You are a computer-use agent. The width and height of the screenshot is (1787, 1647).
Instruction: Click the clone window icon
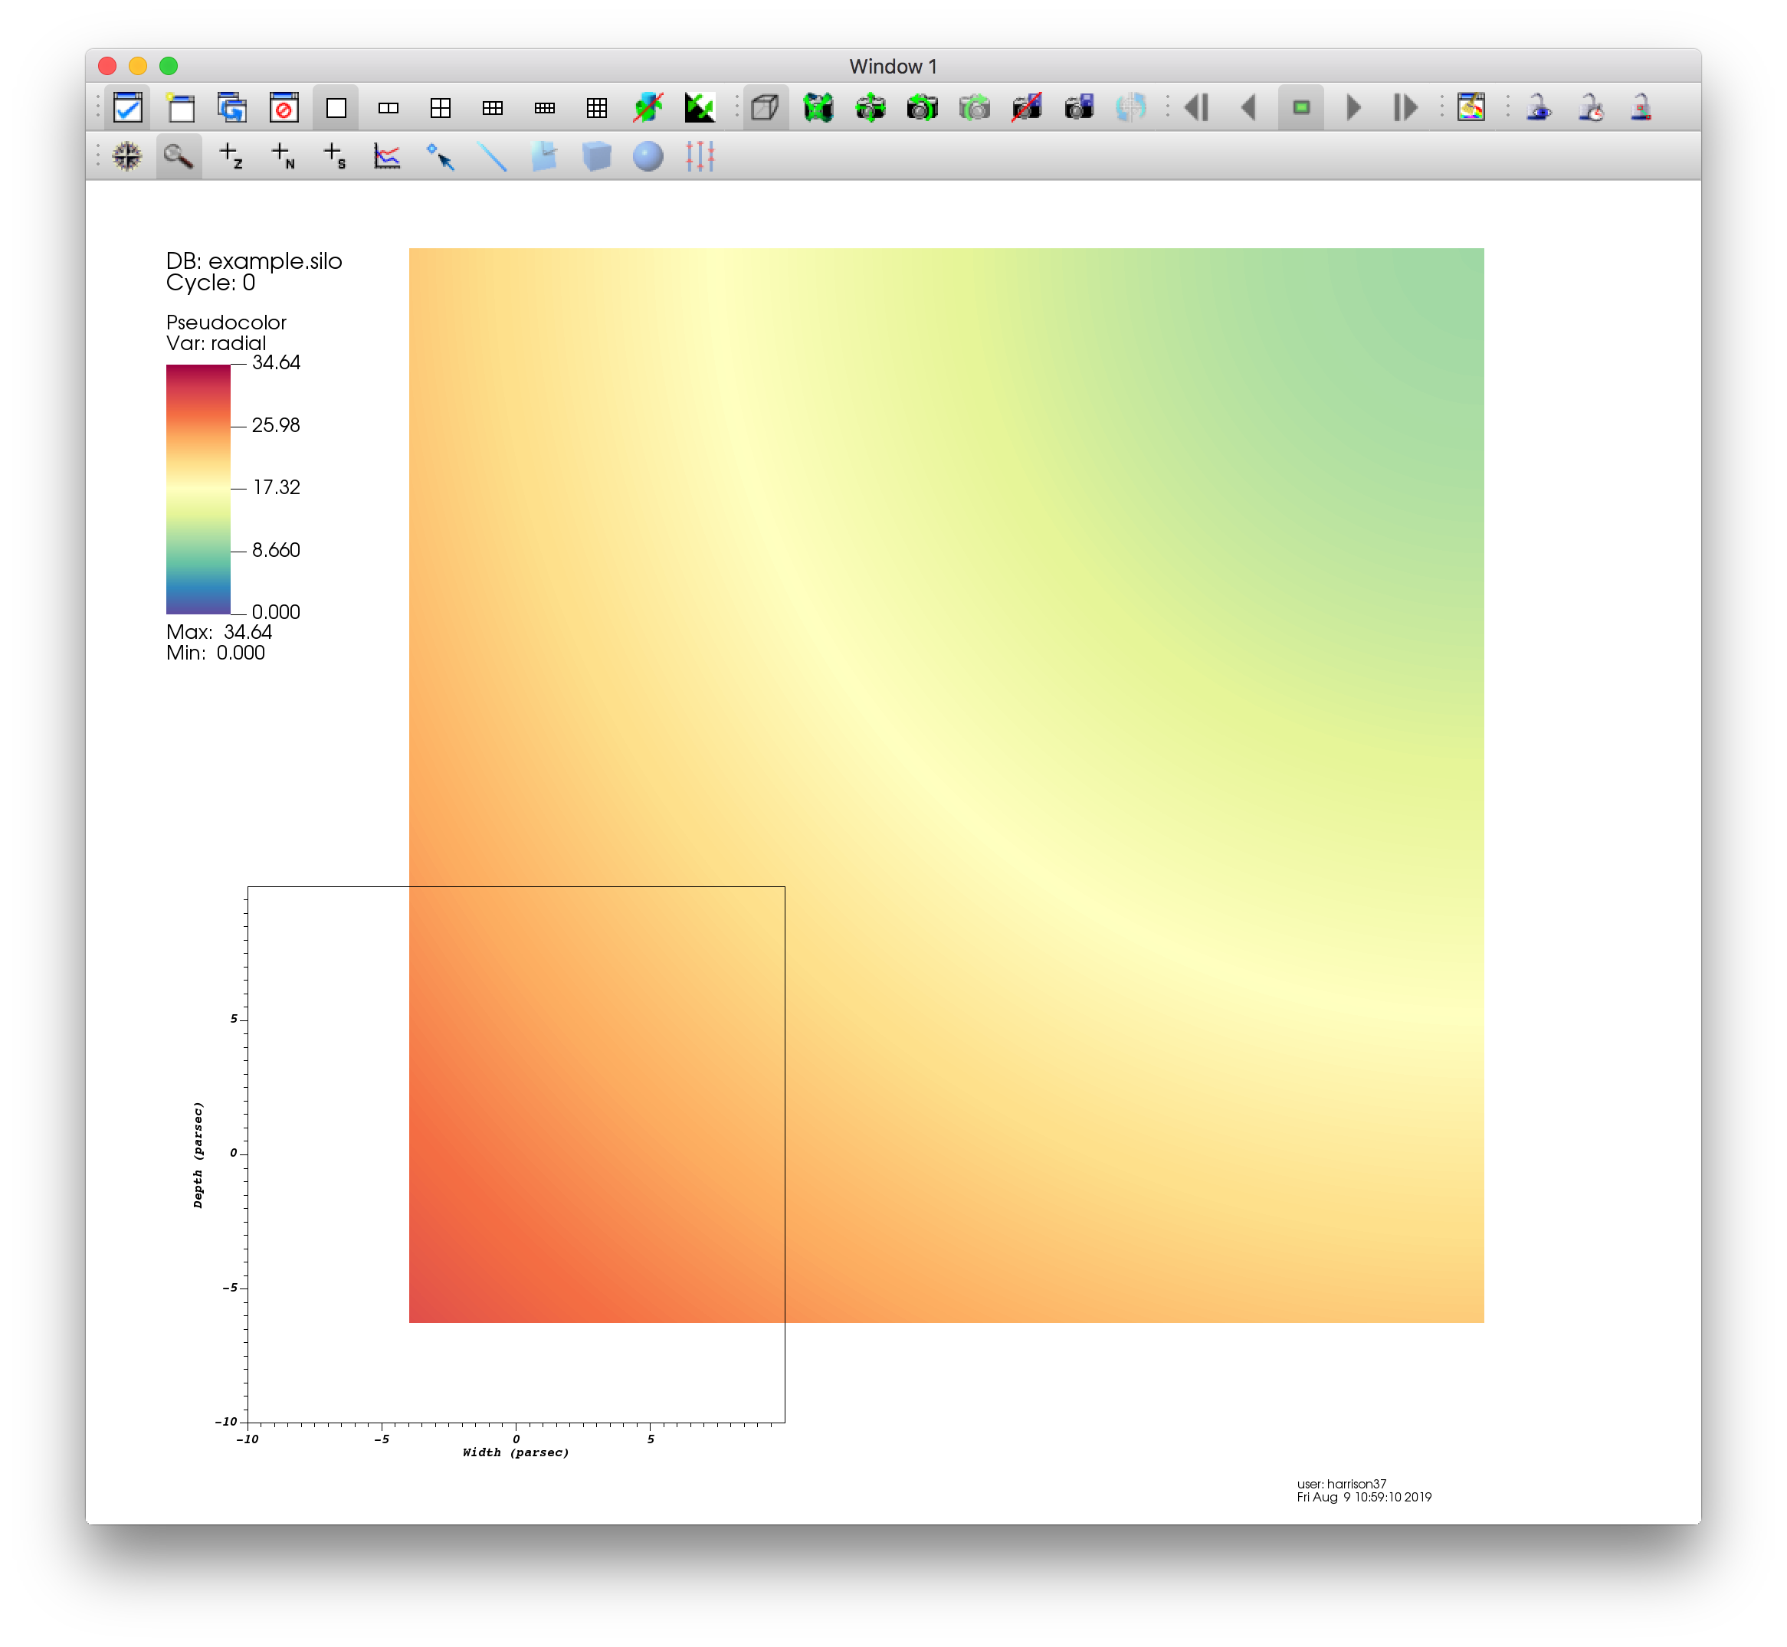[x=232, y=108]
